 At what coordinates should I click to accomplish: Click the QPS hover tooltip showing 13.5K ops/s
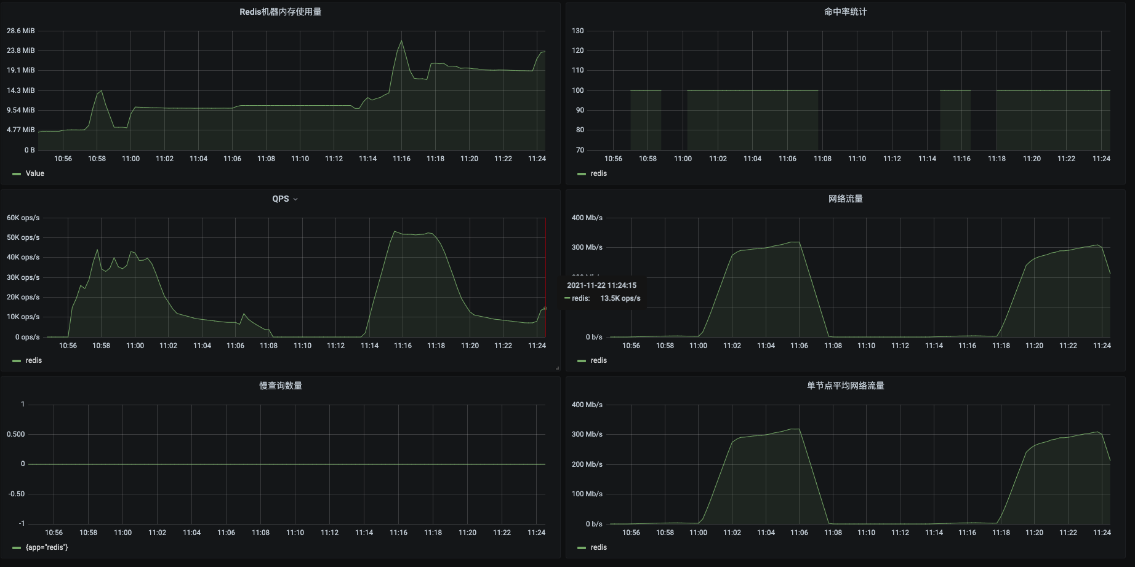[602, 292]
